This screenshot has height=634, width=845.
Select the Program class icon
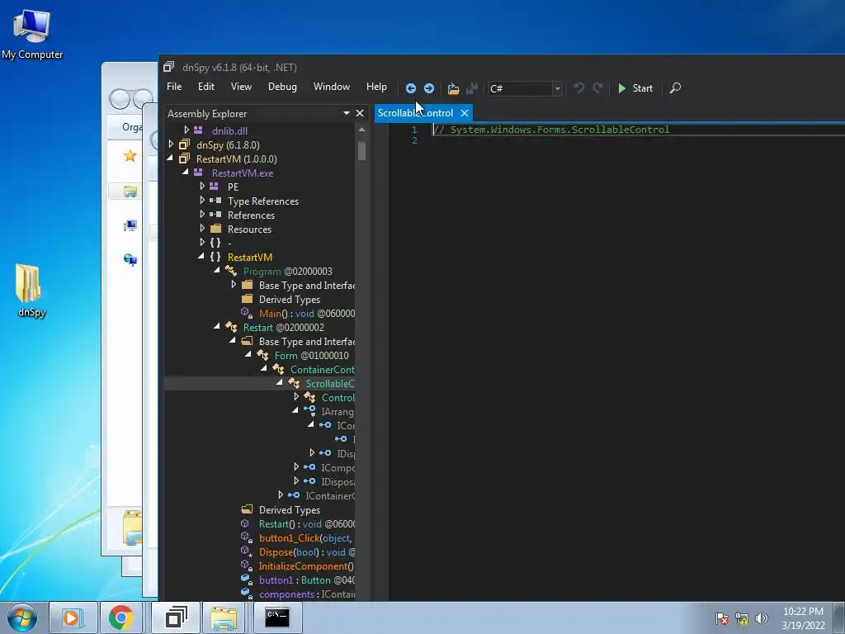(231, 271)
